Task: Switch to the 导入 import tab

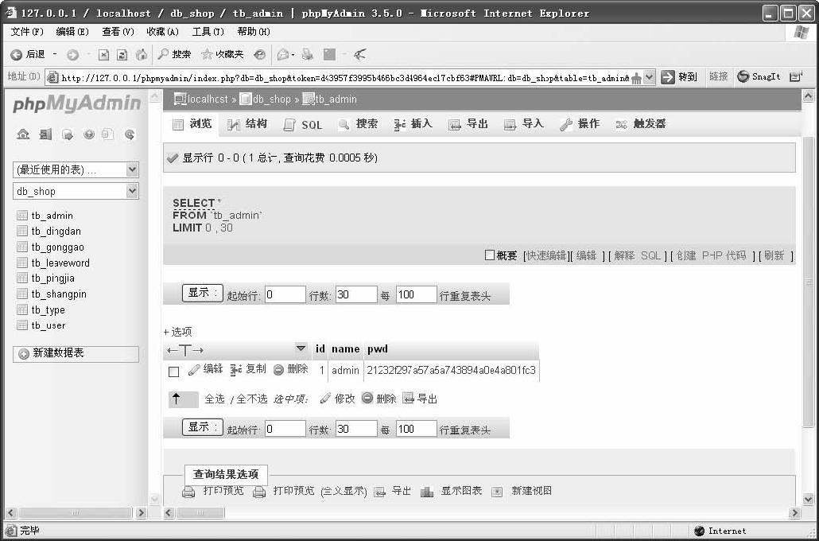Action: point(524,124)
